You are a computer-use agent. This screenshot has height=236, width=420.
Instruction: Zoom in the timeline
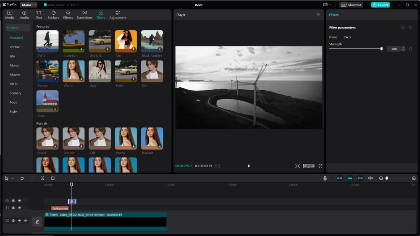point(414,178)
